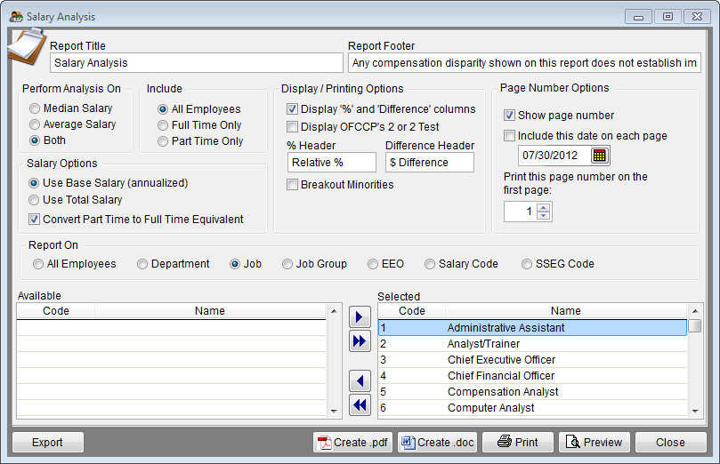Screen dimensions: 720x464
Task: Decrease first page number with down spinner
Action: coord(544,215)
